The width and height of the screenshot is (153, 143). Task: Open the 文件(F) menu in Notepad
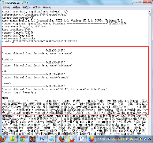coord(6,8)
